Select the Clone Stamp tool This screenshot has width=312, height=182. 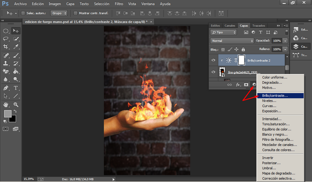(6, 63)
